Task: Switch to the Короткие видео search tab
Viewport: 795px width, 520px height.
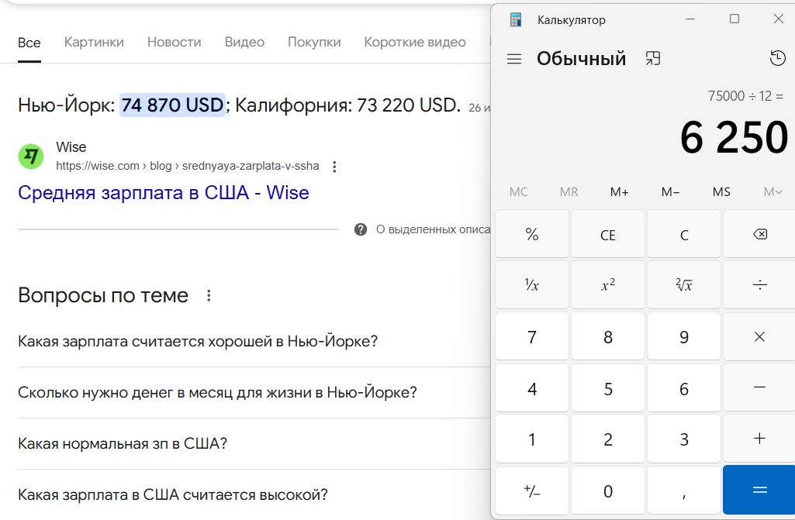Action: click(415, 42)
